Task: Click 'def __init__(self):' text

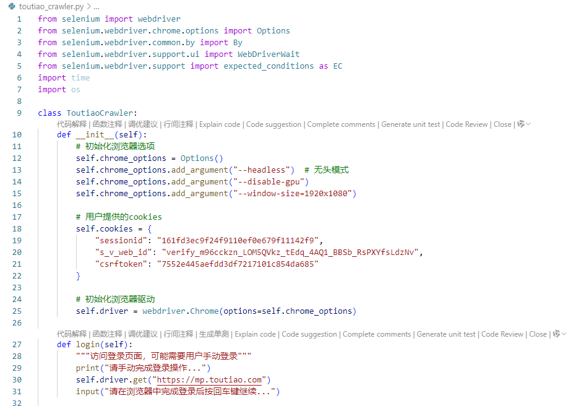Action: [102, 134]
